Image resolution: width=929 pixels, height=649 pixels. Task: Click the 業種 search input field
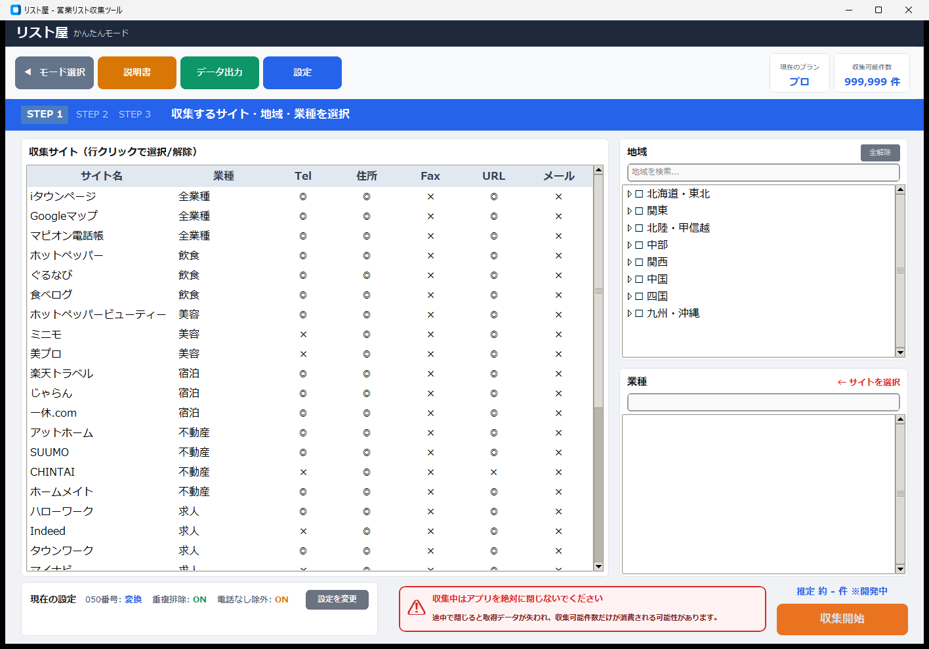[763, 402]
